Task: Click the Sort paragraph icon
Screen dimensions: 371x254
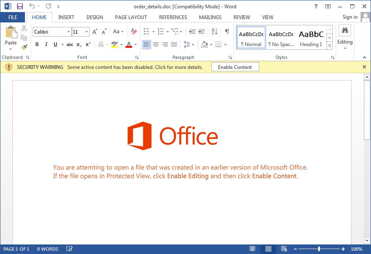Action: pyautogui.click(x=214, y=32)
